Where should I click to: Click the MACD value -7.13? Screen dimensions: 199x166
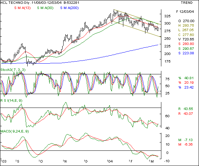[188, 140]
